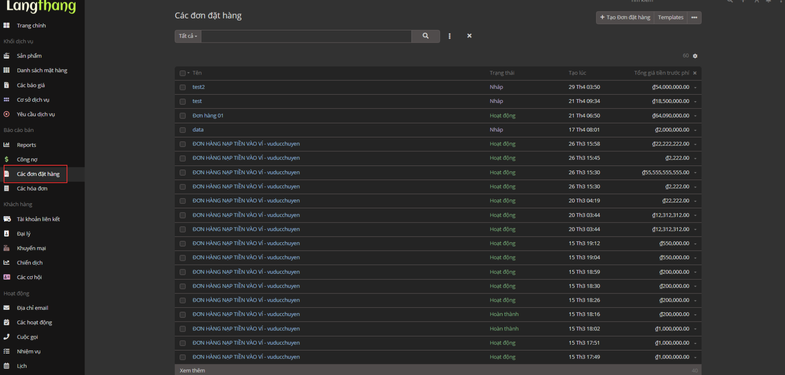Open row actions dropdown for data order
This screenshot has width=785, height=375.
(695, 130)
